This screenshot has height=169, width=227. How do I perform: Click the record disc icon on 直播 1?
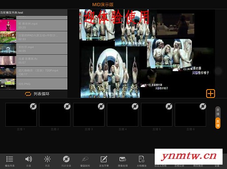33,106
